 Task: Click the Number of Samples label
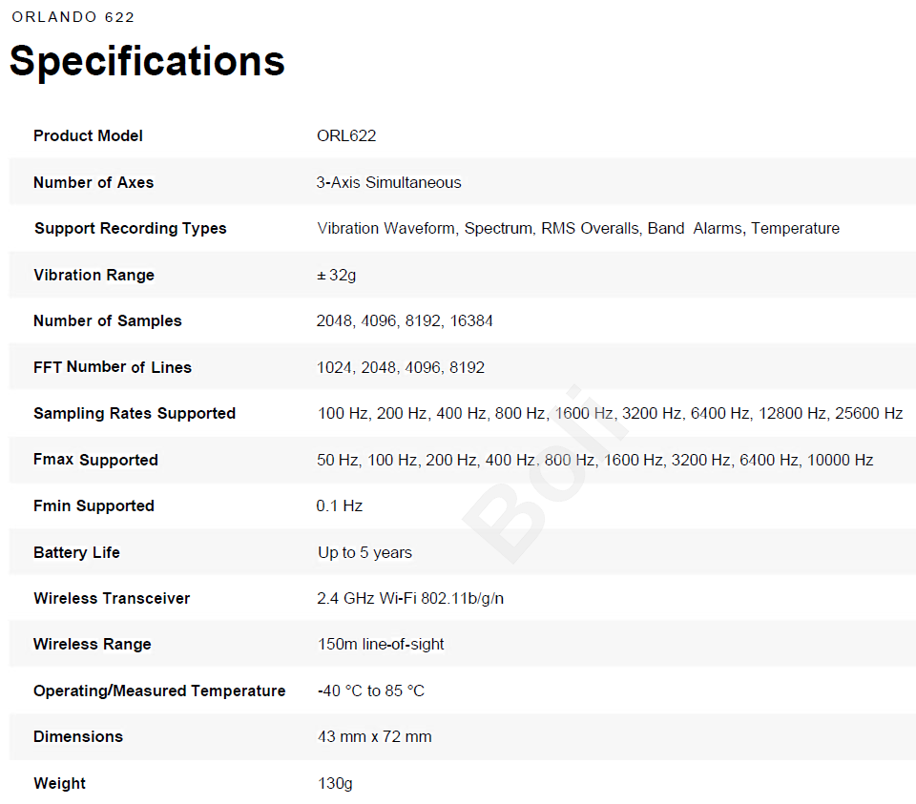(107, 320)
